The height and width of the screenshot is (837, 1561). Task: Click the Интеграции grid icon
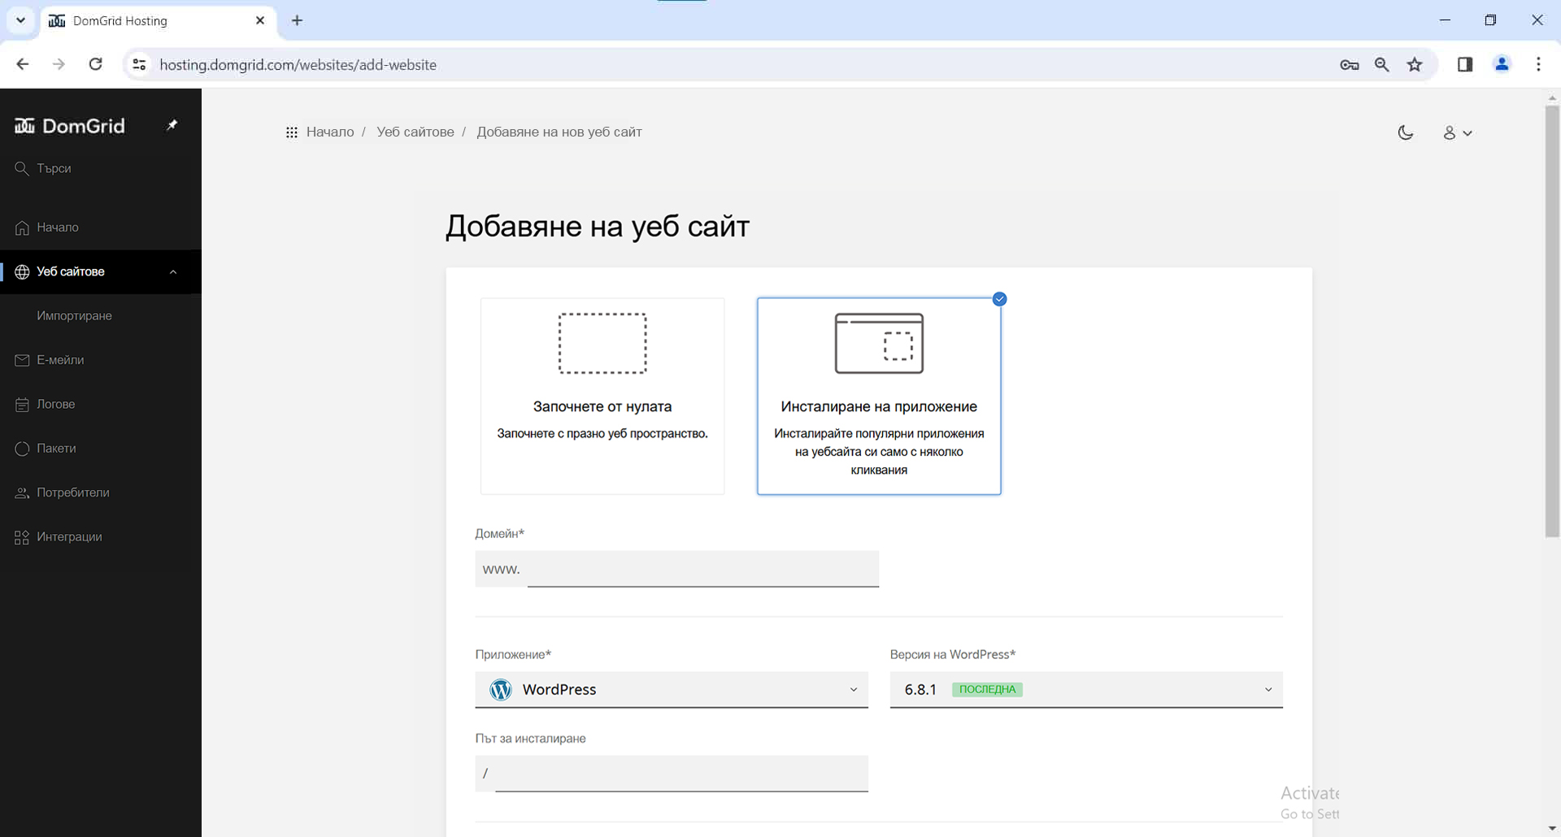pyautogui.click(x=22, y=537)
